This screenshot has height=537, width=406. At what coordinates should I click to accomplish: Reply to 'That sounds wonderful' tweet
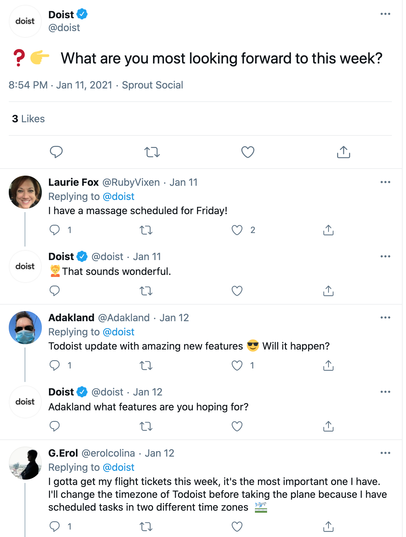point(55,291)
